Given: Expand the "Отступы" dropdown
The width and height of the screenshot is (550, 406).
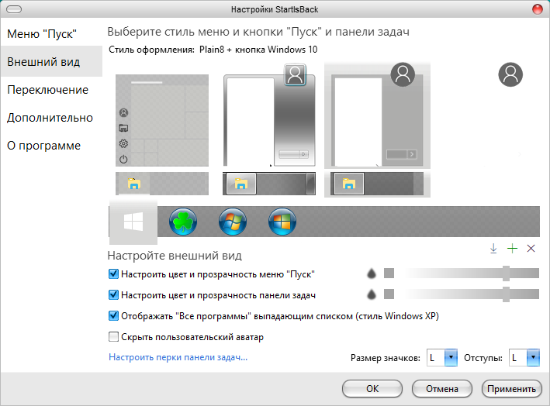Looking at the screenshot, I should (x=532, y=357).
